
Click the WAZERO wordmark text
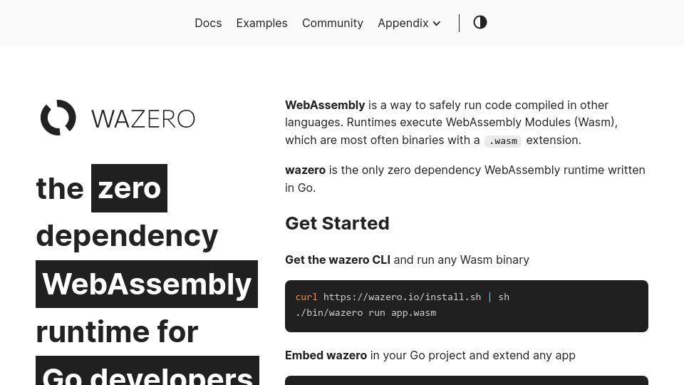coord(143,119)
